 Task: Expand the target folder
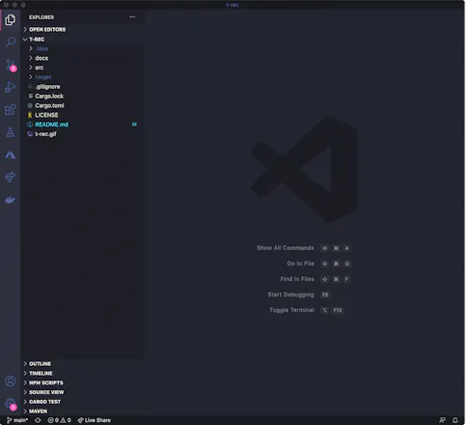click(83, 77)
